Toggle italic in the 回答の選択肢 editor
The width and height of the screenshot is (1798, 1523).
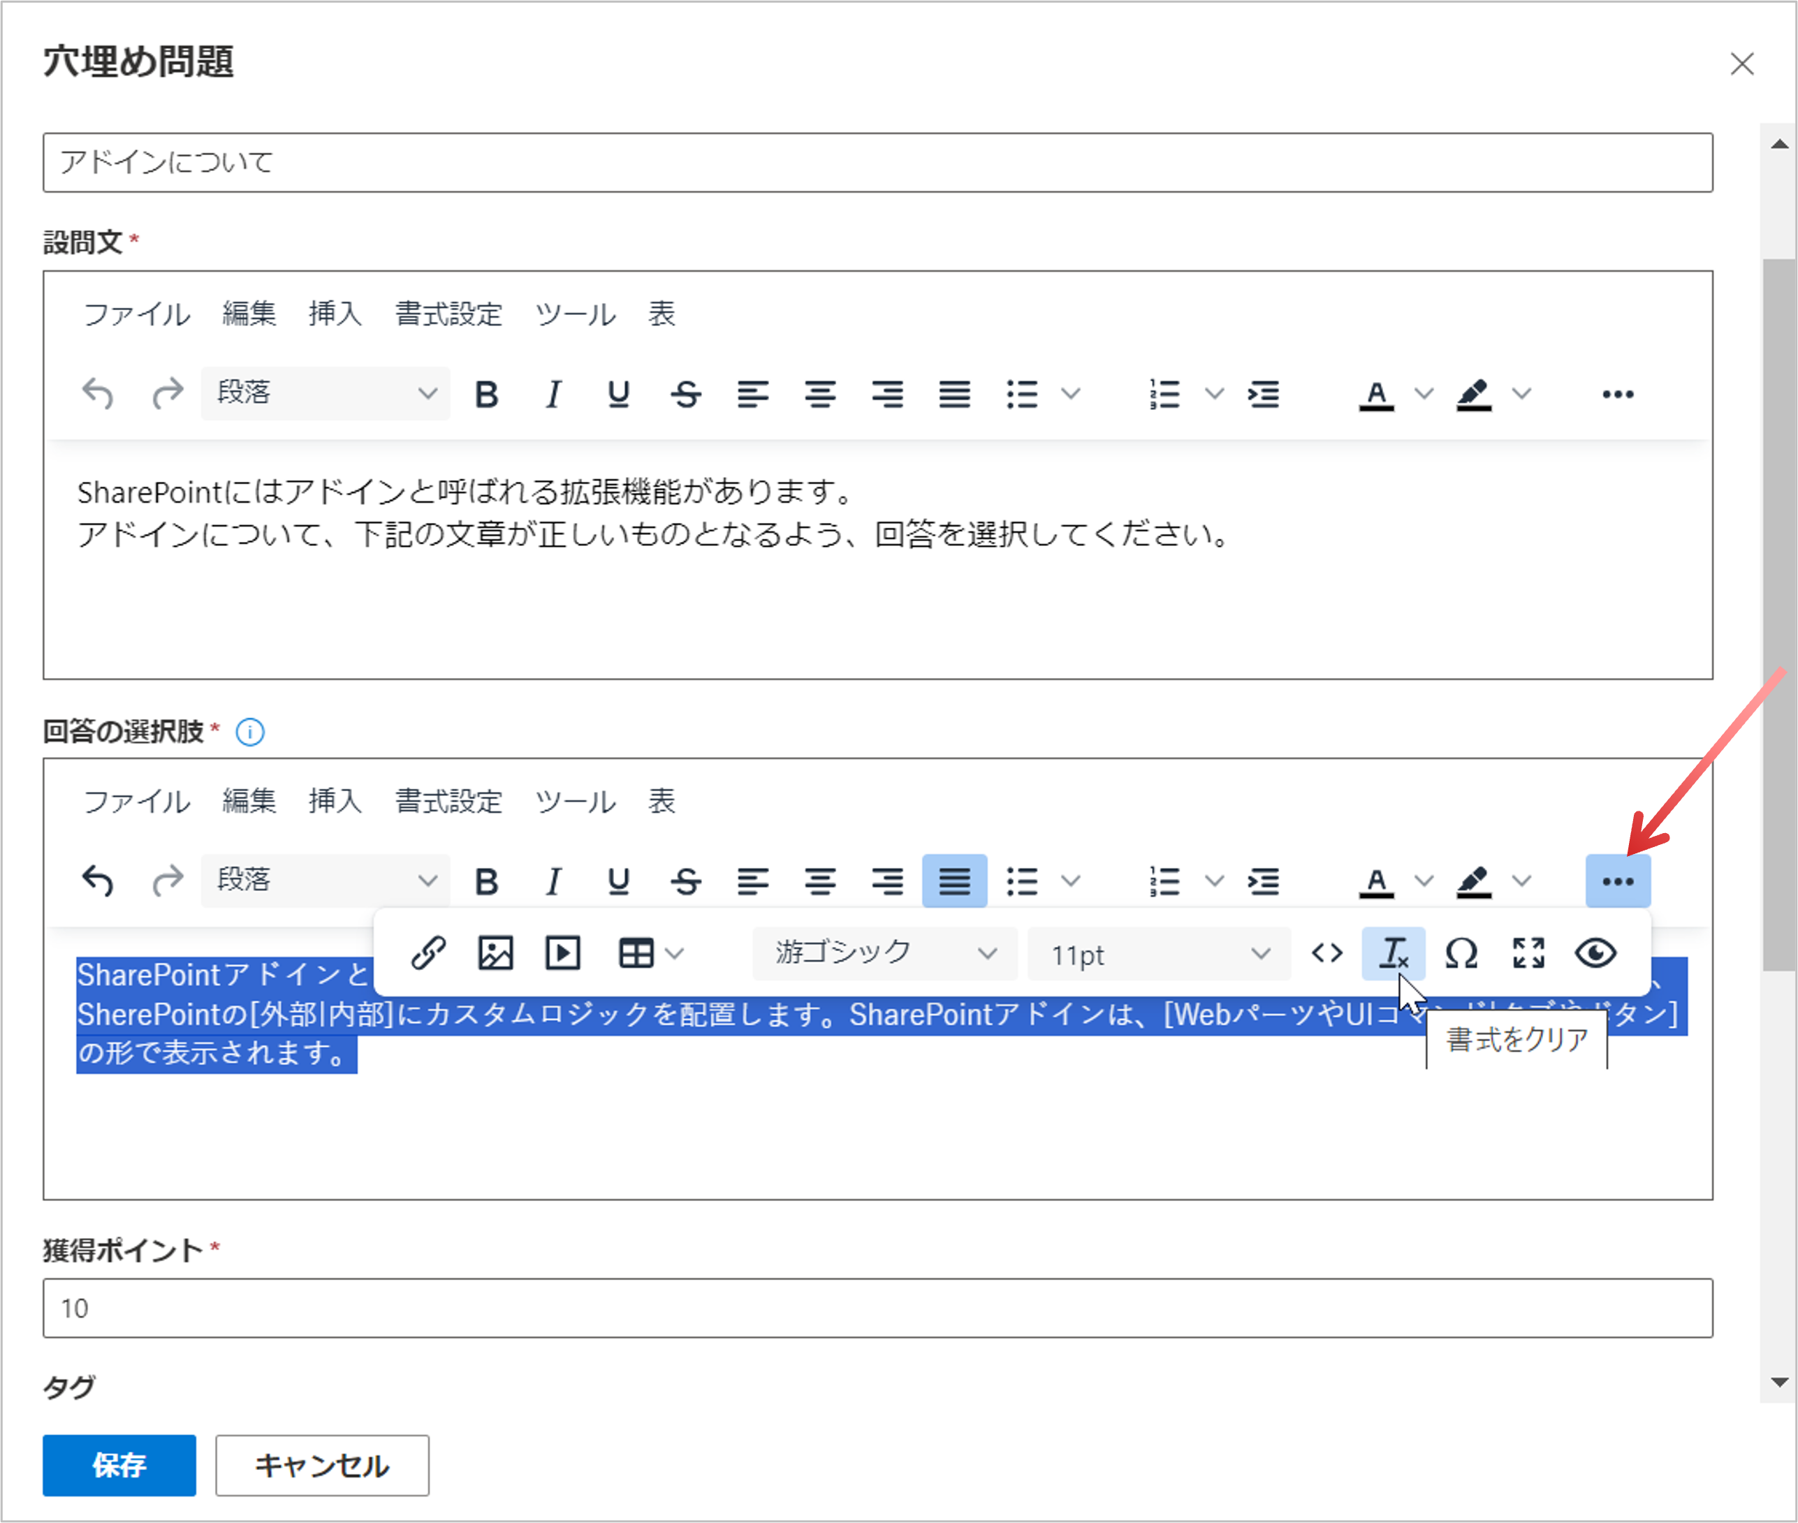[x=553, y=881]
